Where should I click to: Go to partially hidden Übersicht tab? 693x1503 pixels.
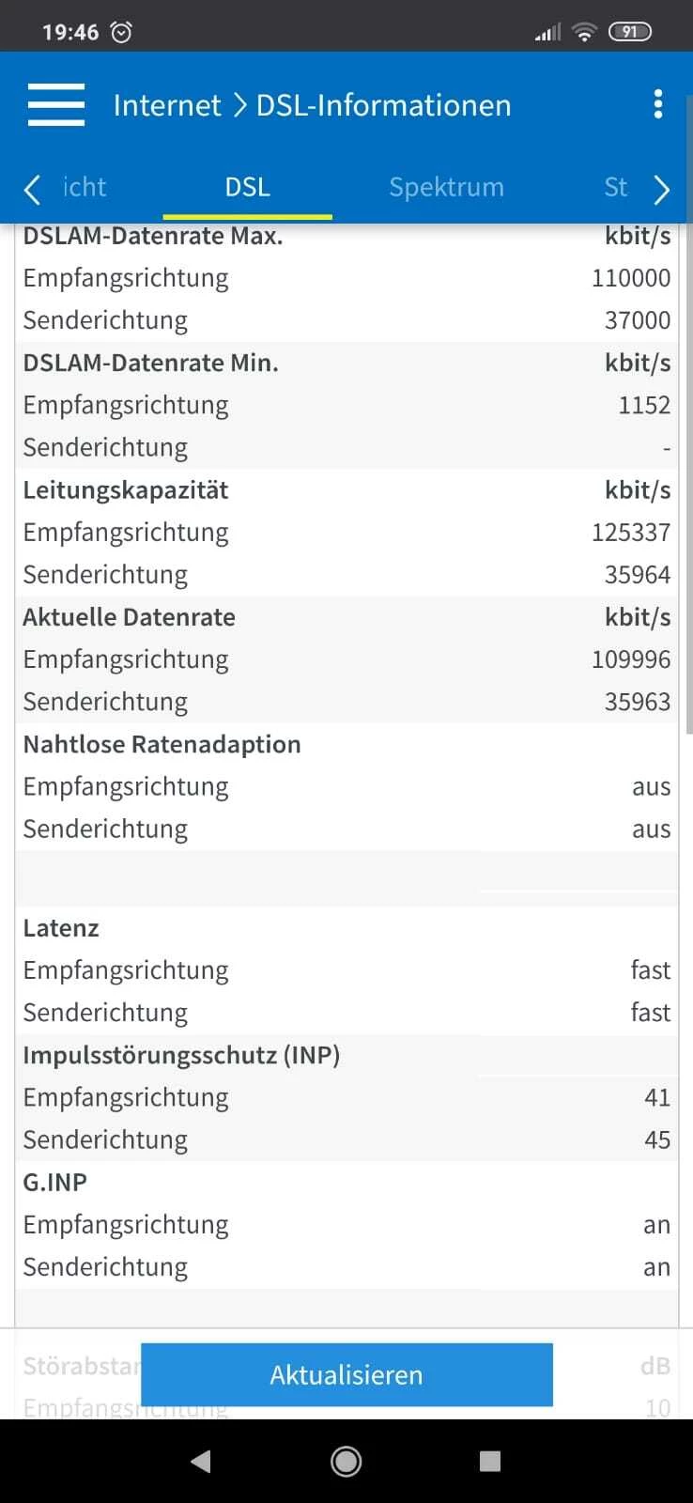85,187
